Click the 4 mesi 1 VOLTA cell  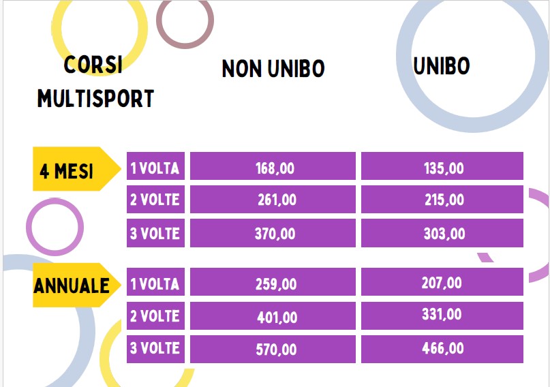pos(156,166)
